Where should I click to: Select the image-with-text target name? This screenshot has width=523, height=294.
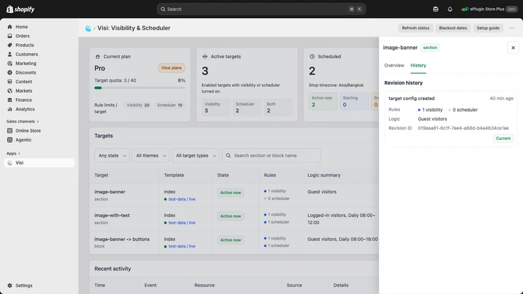[x=112, y=216]
